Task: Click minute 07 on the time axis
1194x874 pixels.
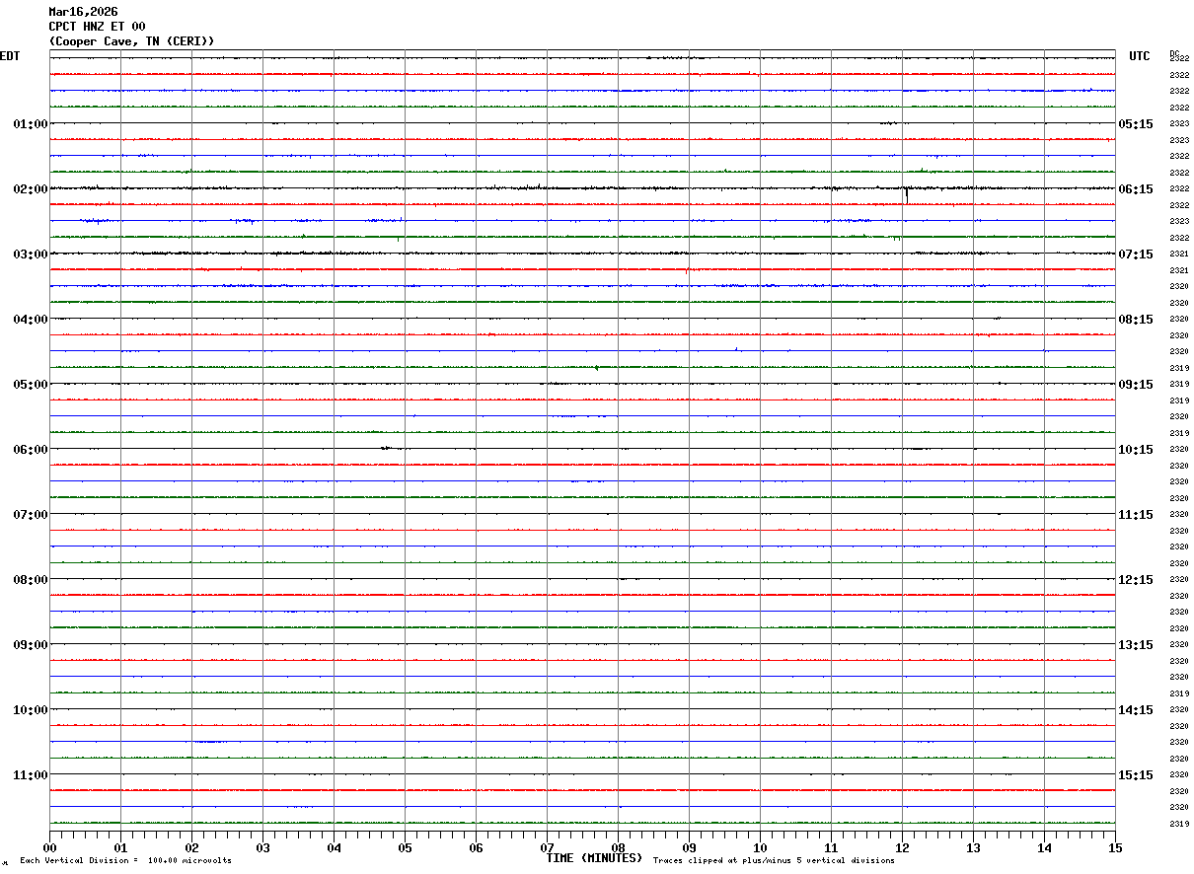Action: point(547,847)
